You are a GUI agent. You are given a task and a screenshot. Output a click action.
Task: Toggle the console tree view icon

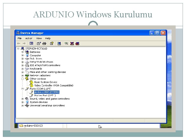[x=31, y=44]
